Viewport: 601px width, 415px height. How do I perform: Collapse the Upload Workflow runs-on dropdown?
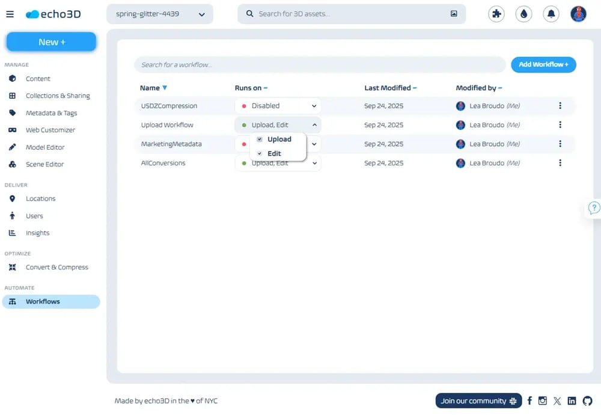[313, 124]
